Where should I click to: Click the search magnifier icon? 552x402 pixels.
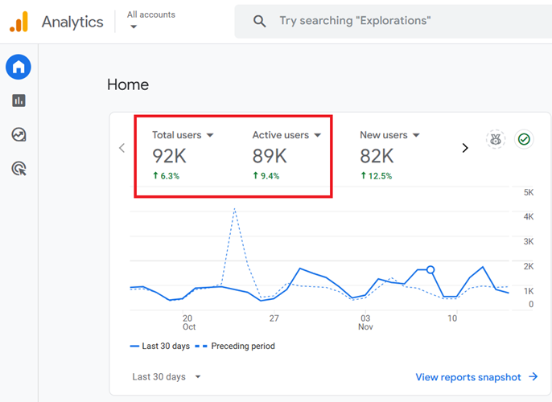(x=259, y=22)
